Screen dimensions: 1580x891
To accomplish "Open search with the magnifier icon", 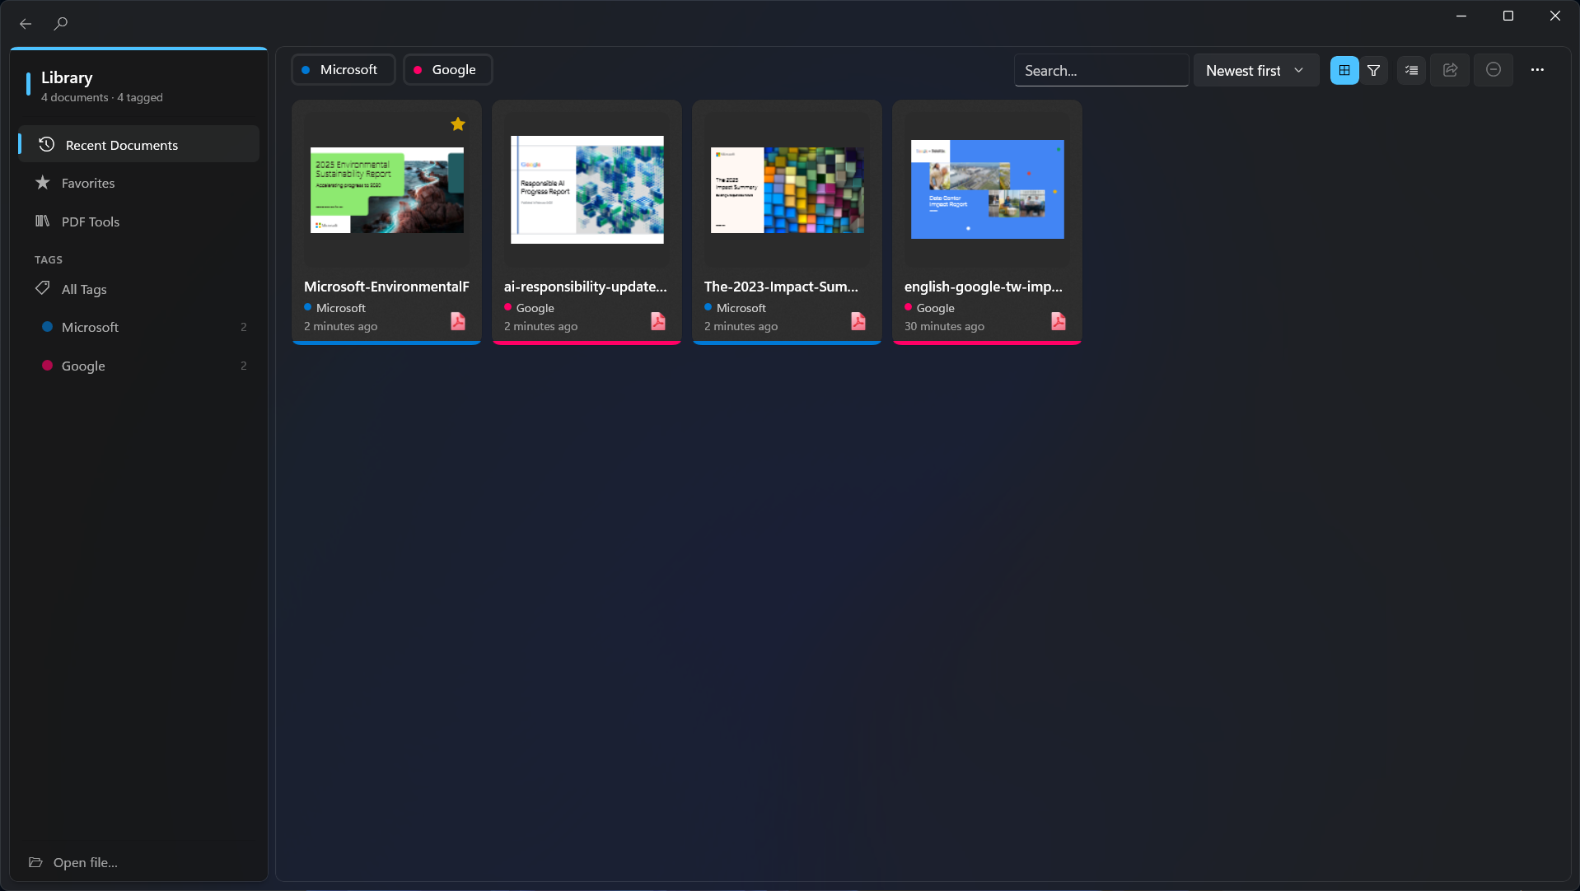I will click(61, 24).
